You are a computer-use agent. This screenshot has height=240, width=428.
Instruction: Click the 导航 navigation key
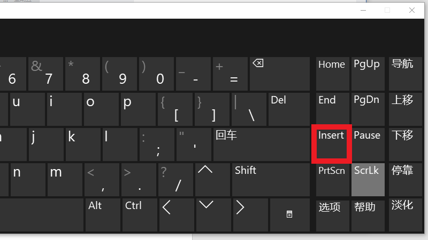point(405,74)
